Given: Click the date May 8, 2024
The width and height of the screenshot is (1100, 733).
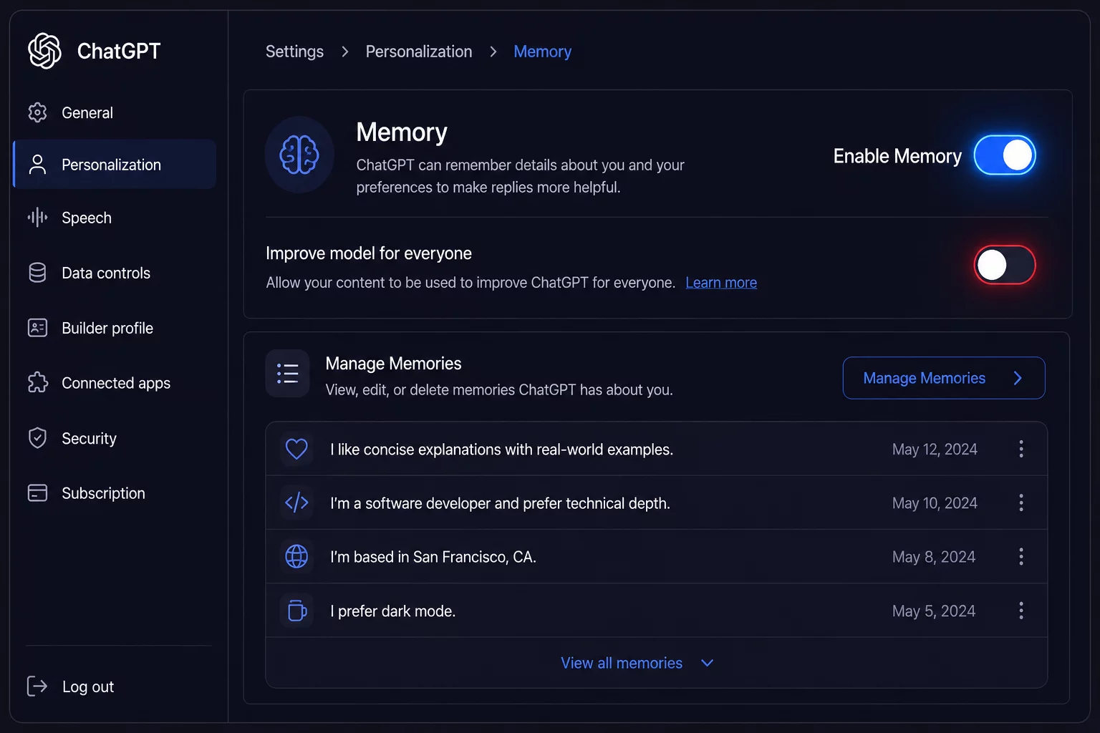Looking at the screenshot, I should (934, 557).
